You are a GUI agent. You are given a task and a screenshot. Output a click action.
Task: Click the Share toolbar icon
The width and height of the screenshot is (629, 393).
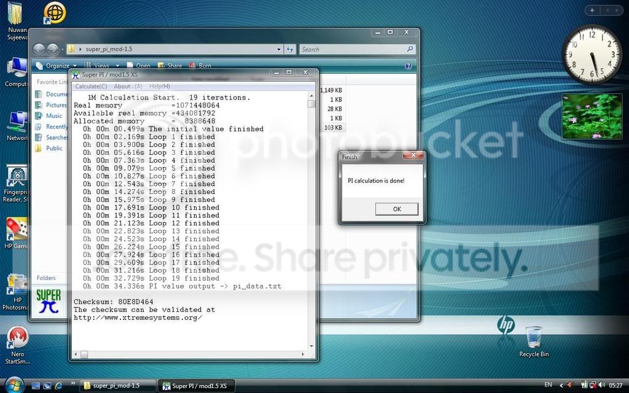point(162,65)
